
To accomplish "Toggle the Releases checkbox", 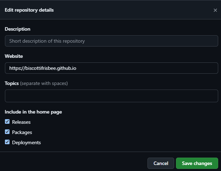I will coord(7,122).
